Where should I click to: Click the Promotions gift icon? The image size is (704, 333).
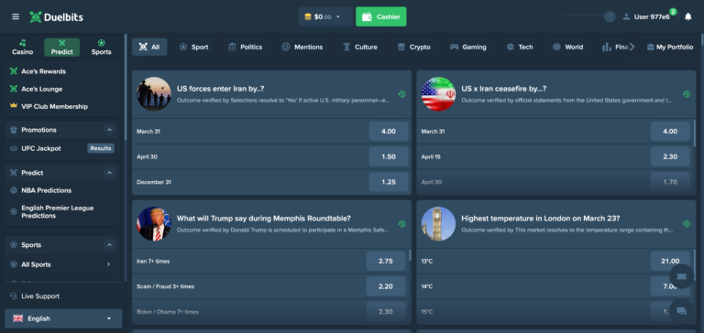(14, 130)
